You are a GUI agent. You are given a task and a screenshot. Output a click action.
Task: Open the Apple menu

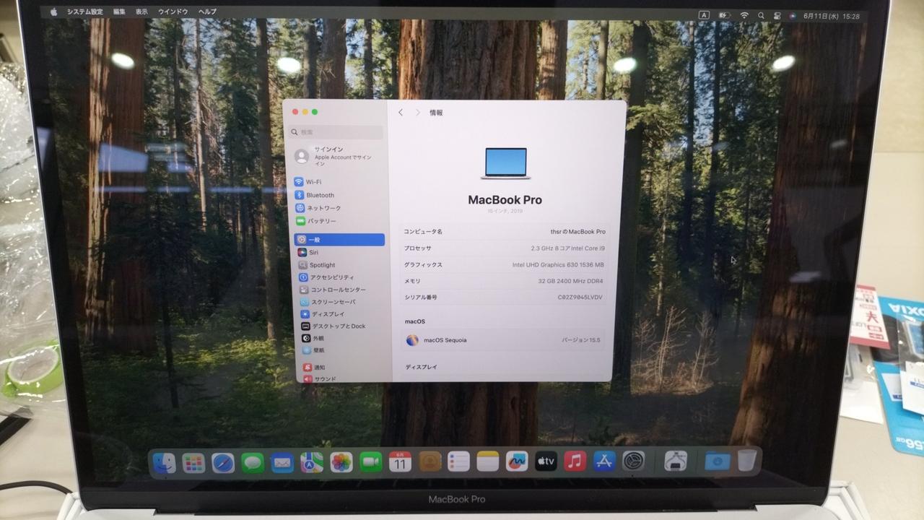point(53,12)
